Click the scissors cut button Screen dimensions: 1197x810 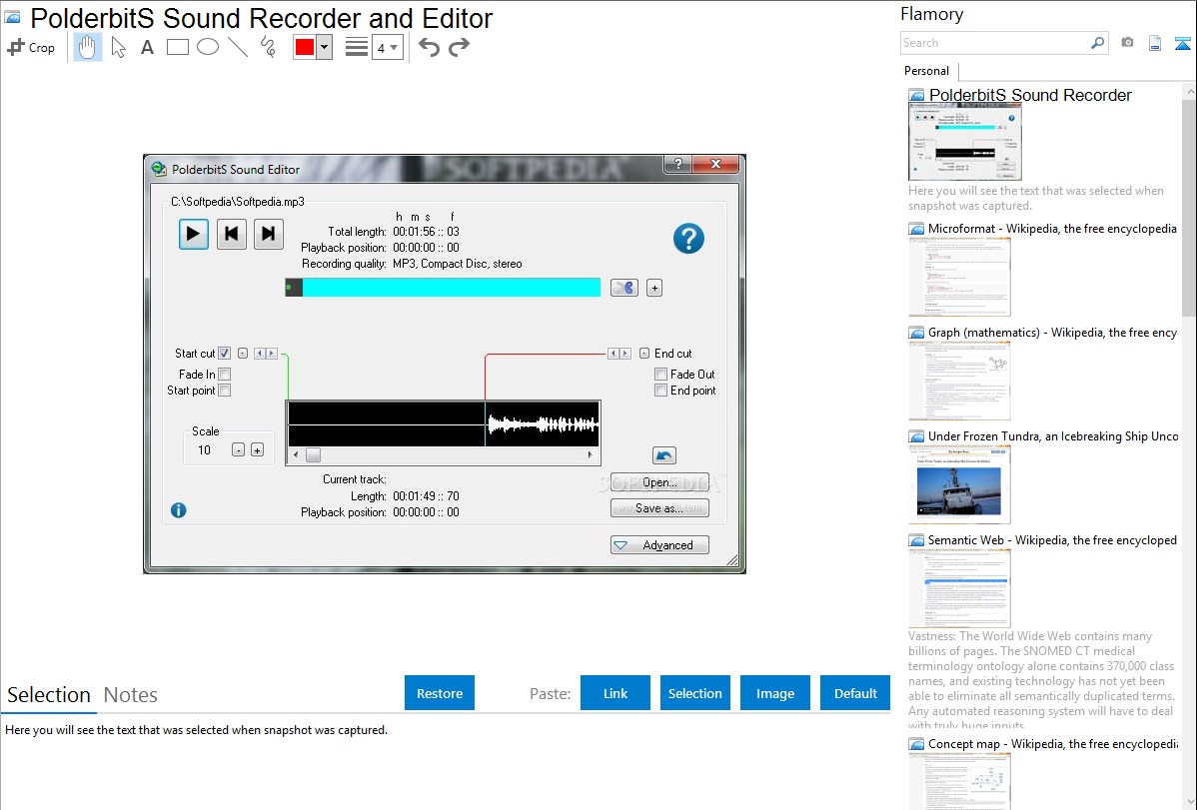[624, 288]
